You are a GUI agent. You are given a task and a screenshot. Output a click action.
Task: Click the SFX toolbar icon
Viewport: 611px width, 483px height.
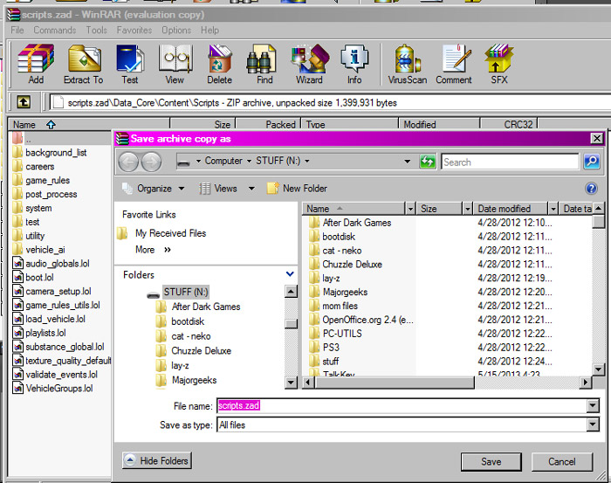click(x=499, y=65)
